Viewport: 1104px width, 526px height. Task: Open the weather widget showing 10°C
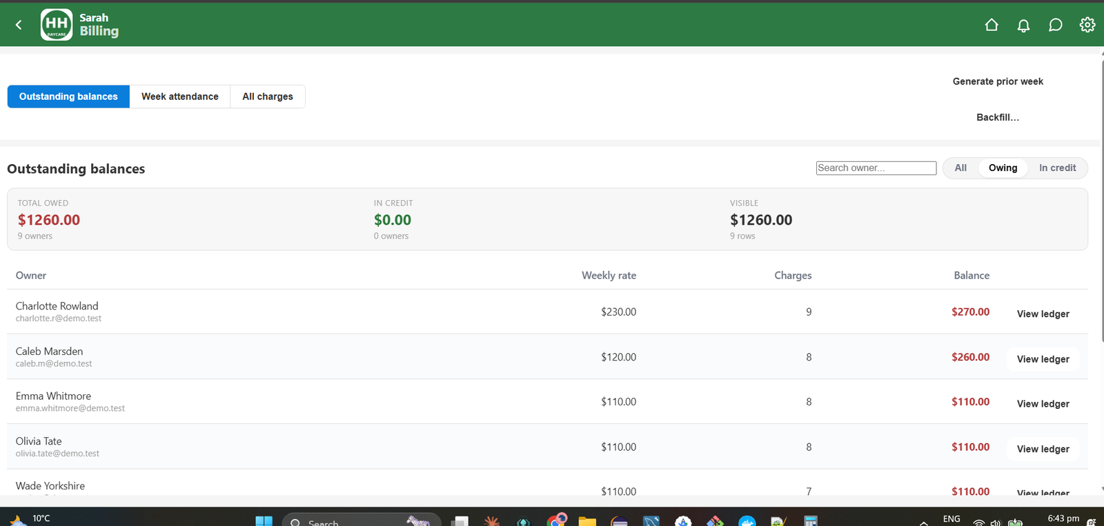(x=30, y=519)
